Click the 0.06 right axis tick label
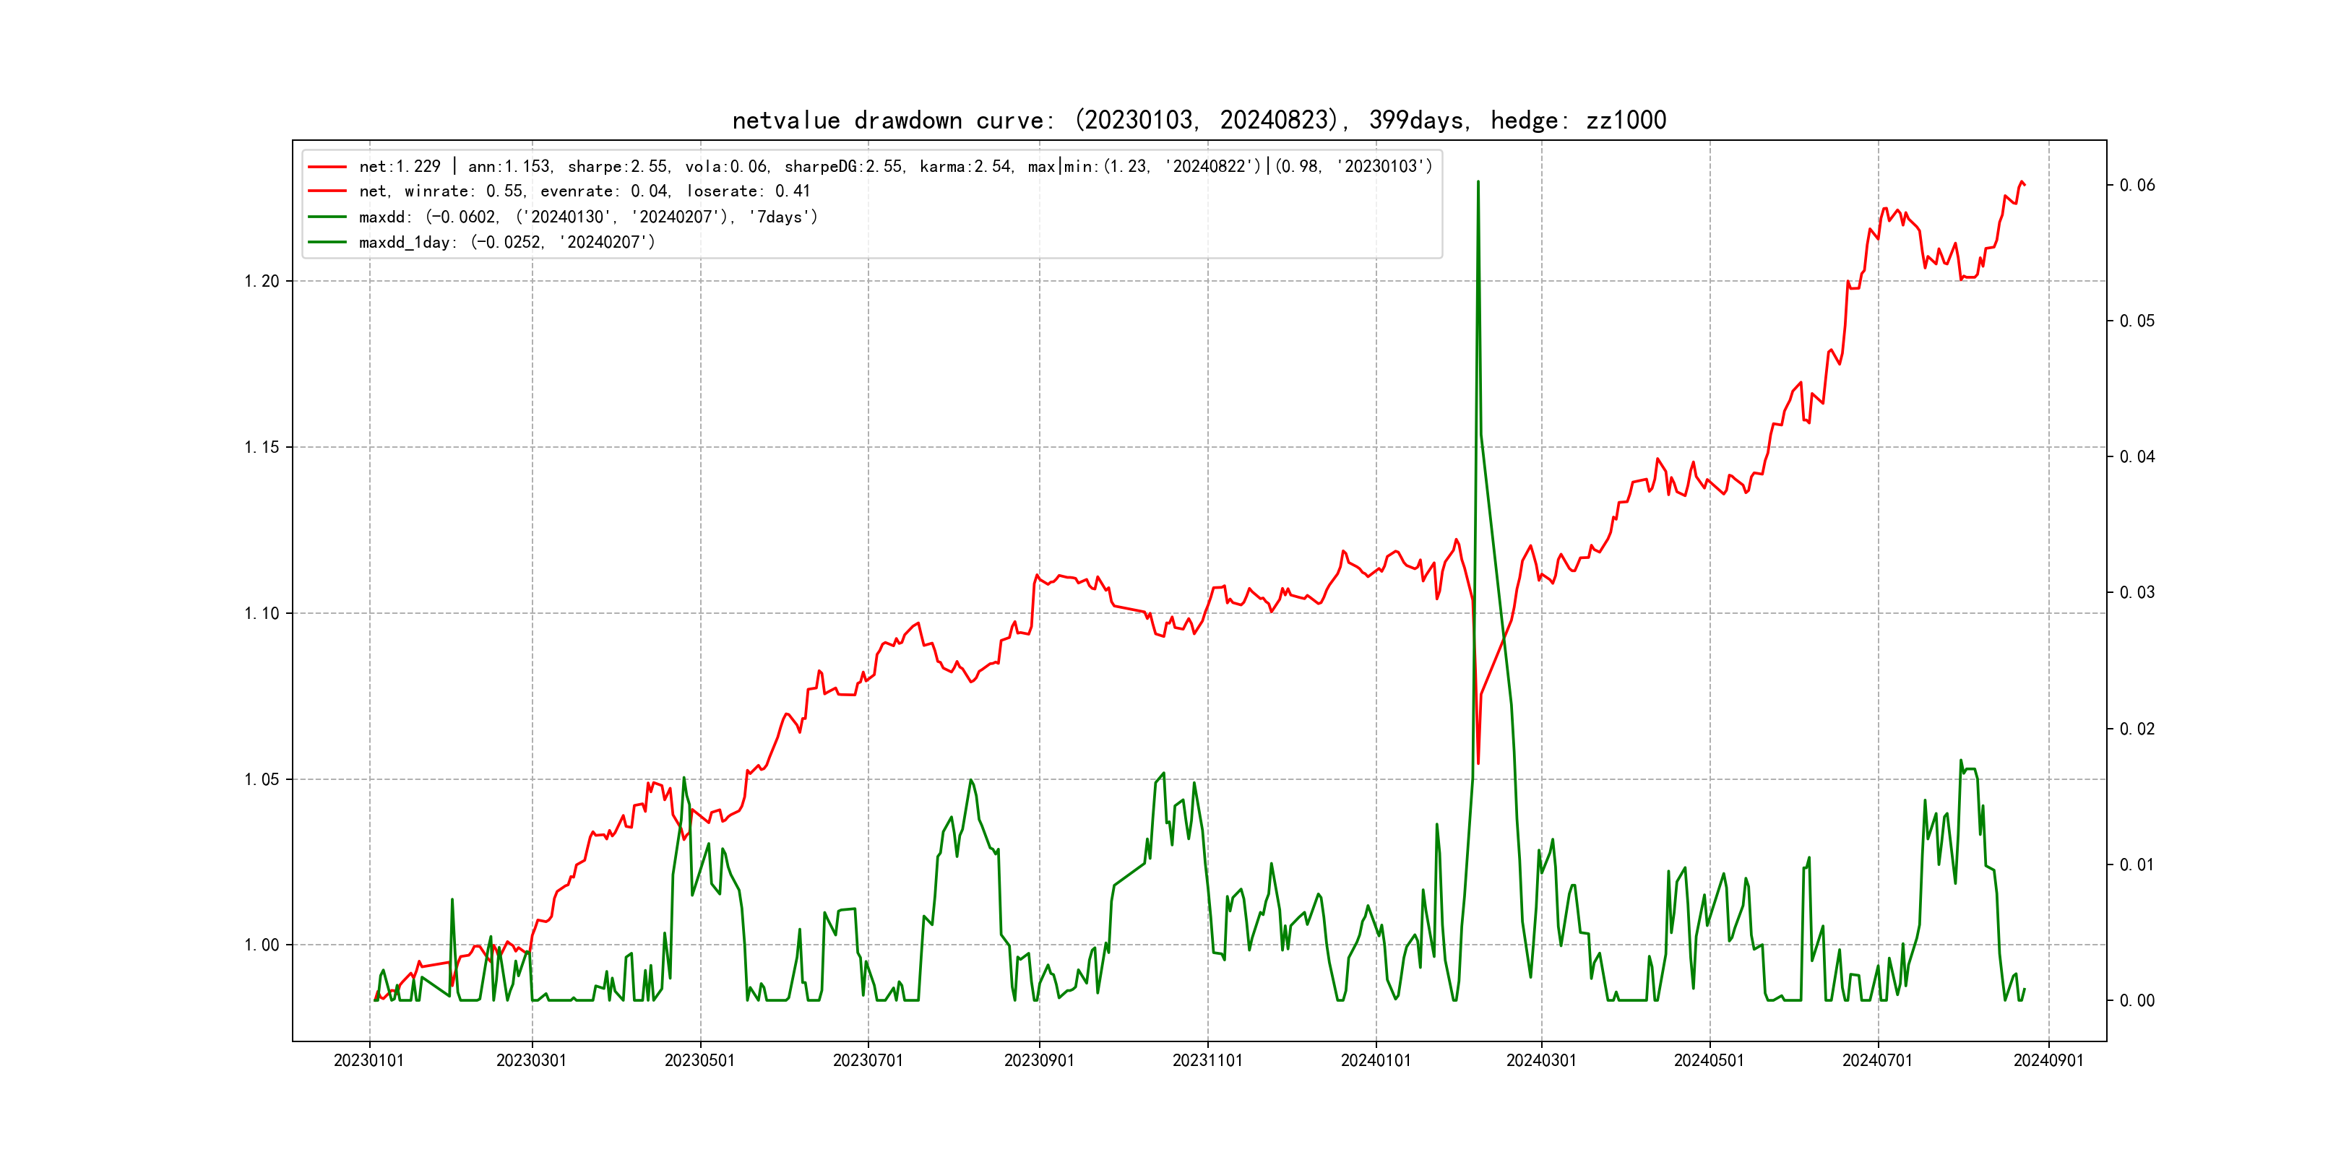 point(2137,186)
